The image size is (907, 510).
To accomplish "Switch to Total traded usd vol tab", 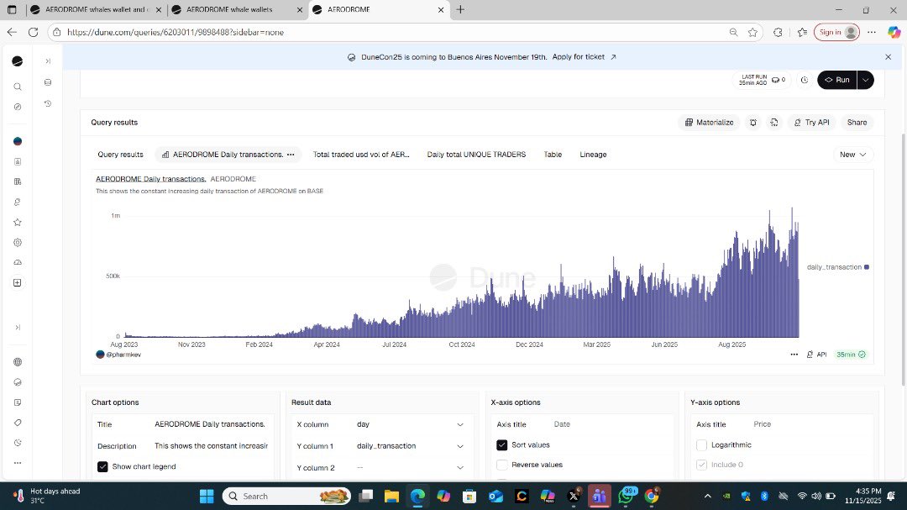I will click(x=361, y=155).
